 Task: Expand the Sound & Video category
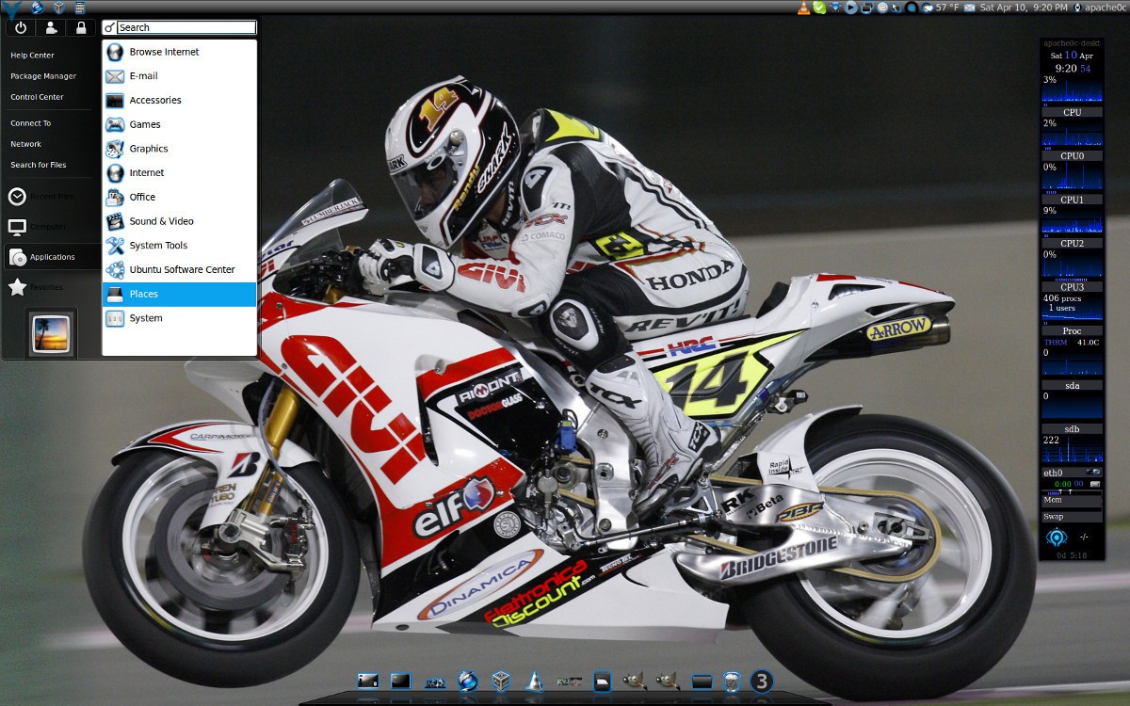tap(179, 221)
